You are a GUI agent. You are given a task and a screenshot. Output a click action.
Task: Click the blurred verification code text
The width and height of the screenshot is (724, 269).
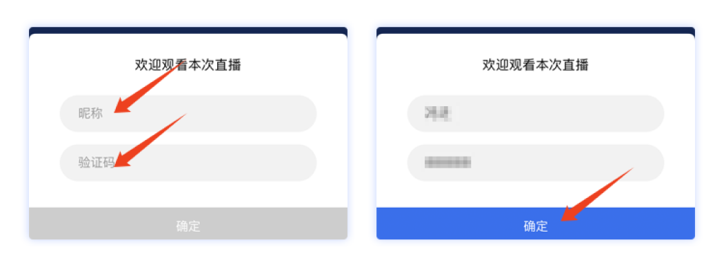pyautogui.click(x=448, y=162)
